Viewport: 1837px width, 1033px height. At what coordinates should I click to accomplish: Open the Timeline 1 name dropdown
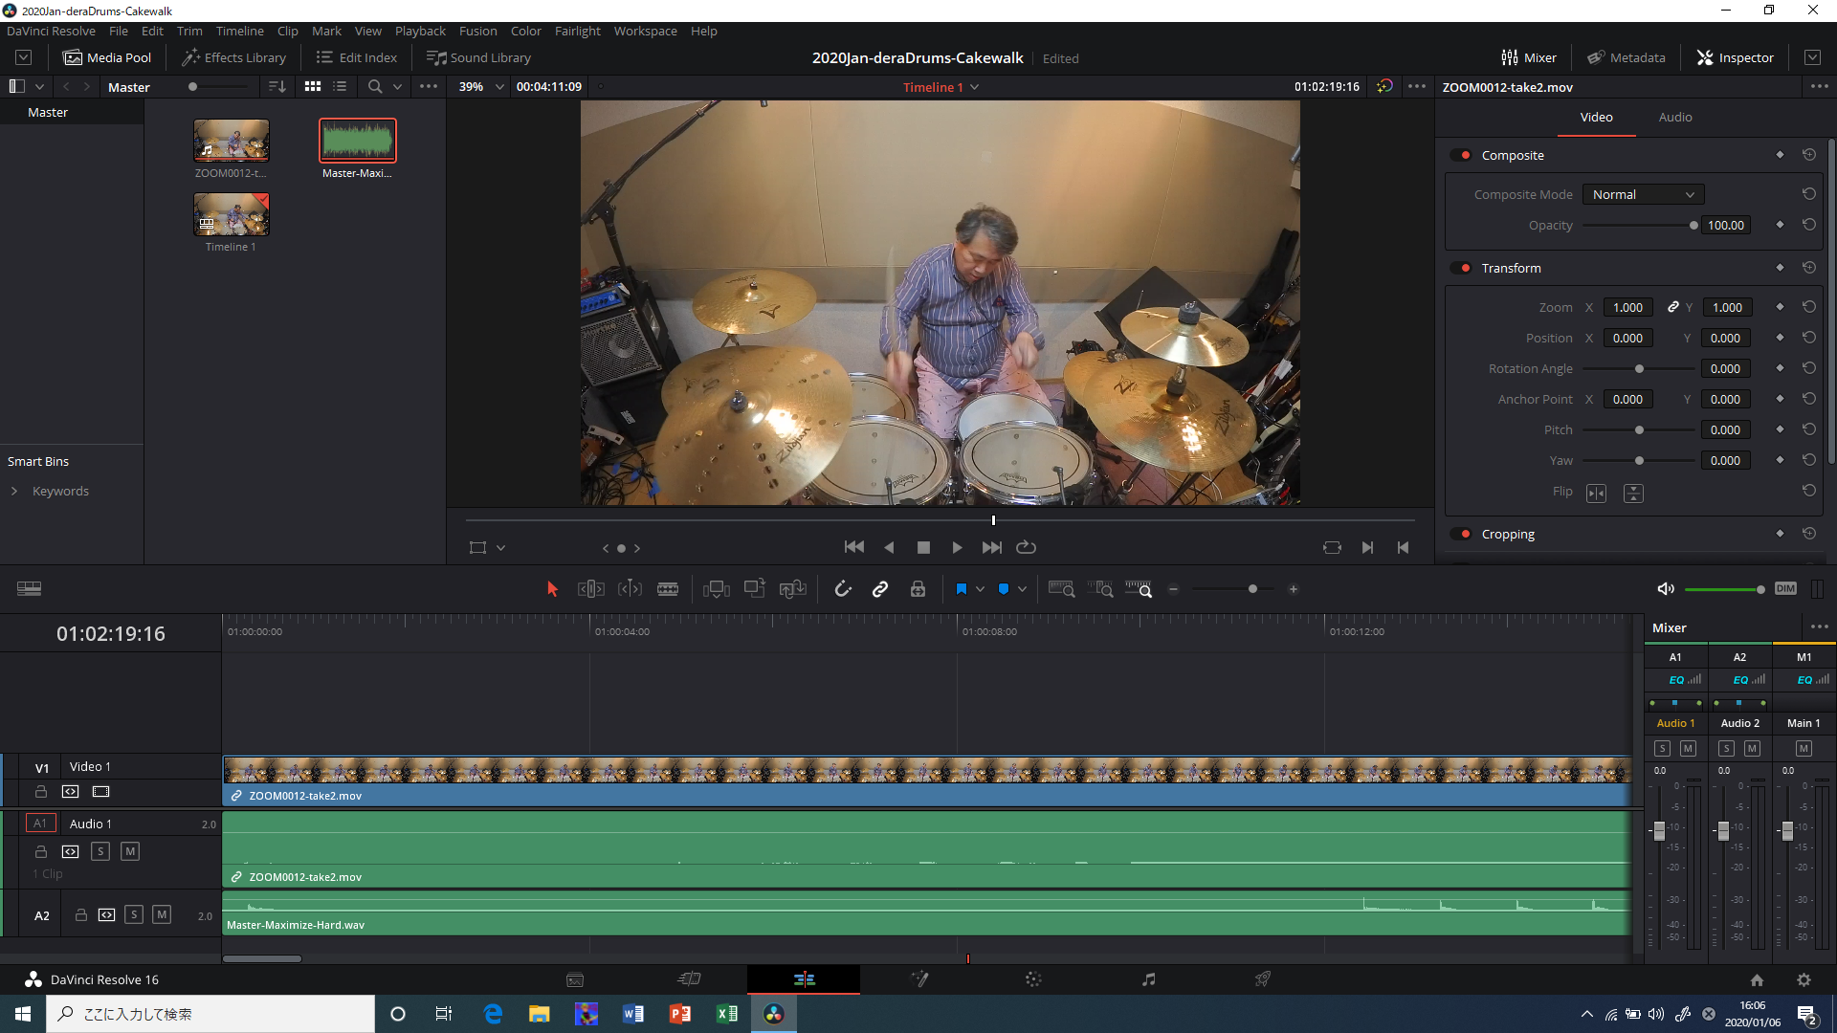pos(941,87)
